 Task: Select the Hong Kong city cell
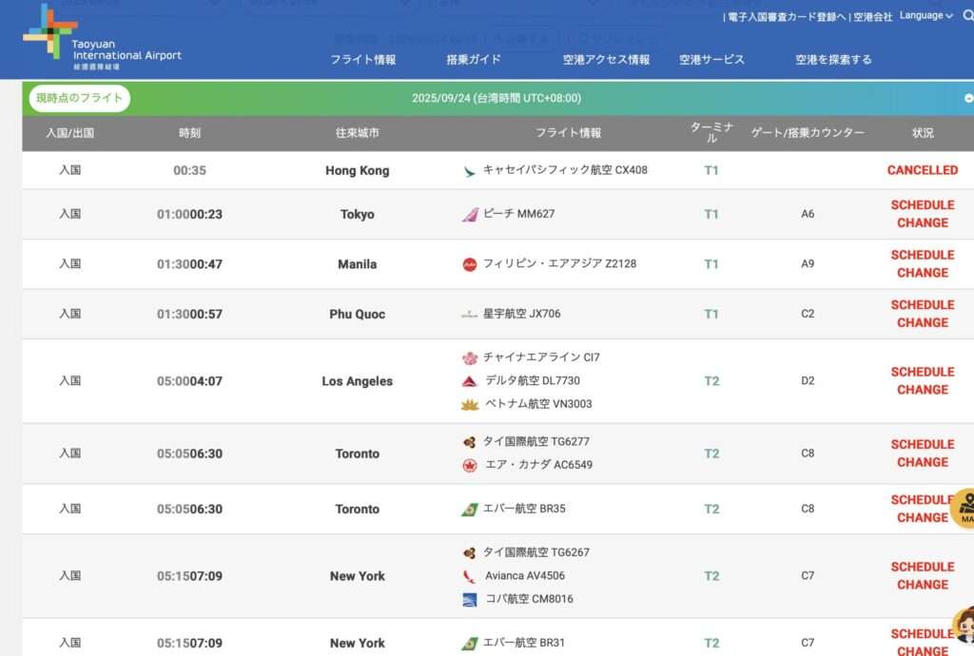point(358,171)
